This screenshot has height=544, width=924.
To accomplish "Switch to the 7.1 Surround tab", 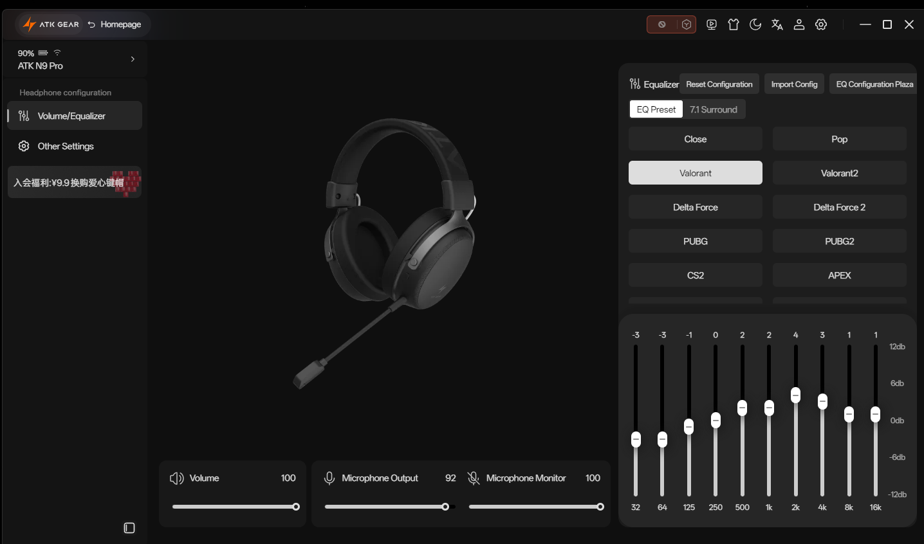I will [714, 109].
